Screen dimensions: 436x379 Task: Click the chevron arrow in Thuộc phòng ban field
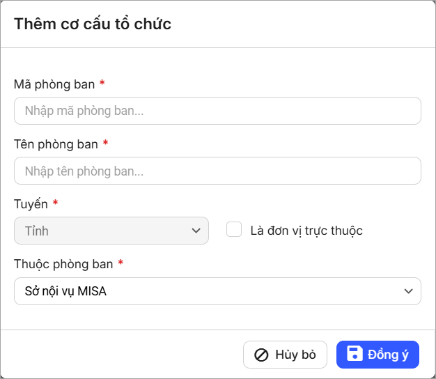click(x=407, y=291)
